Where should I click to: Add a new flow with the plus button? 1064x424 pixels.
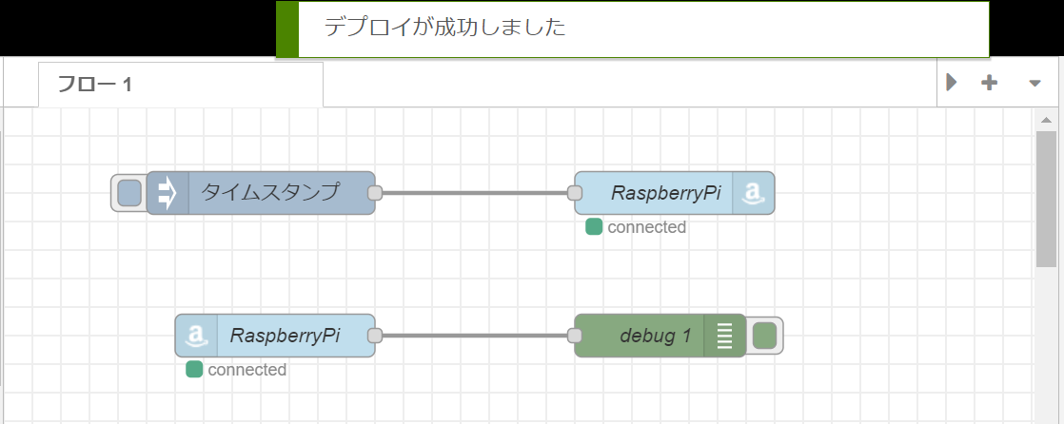point(990,84)
